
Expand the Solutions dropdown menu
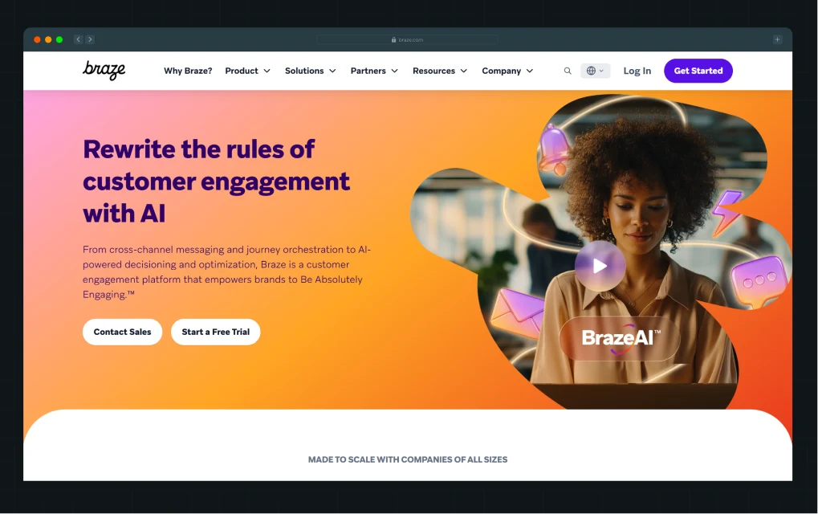(311, 71)
